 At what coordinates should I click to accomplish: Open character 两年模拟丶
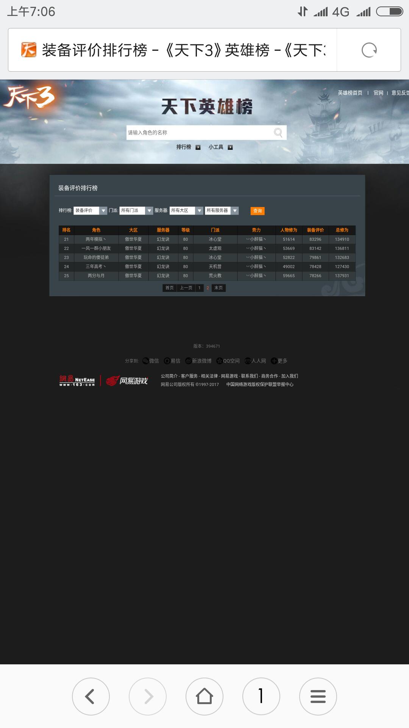[96, 239]
